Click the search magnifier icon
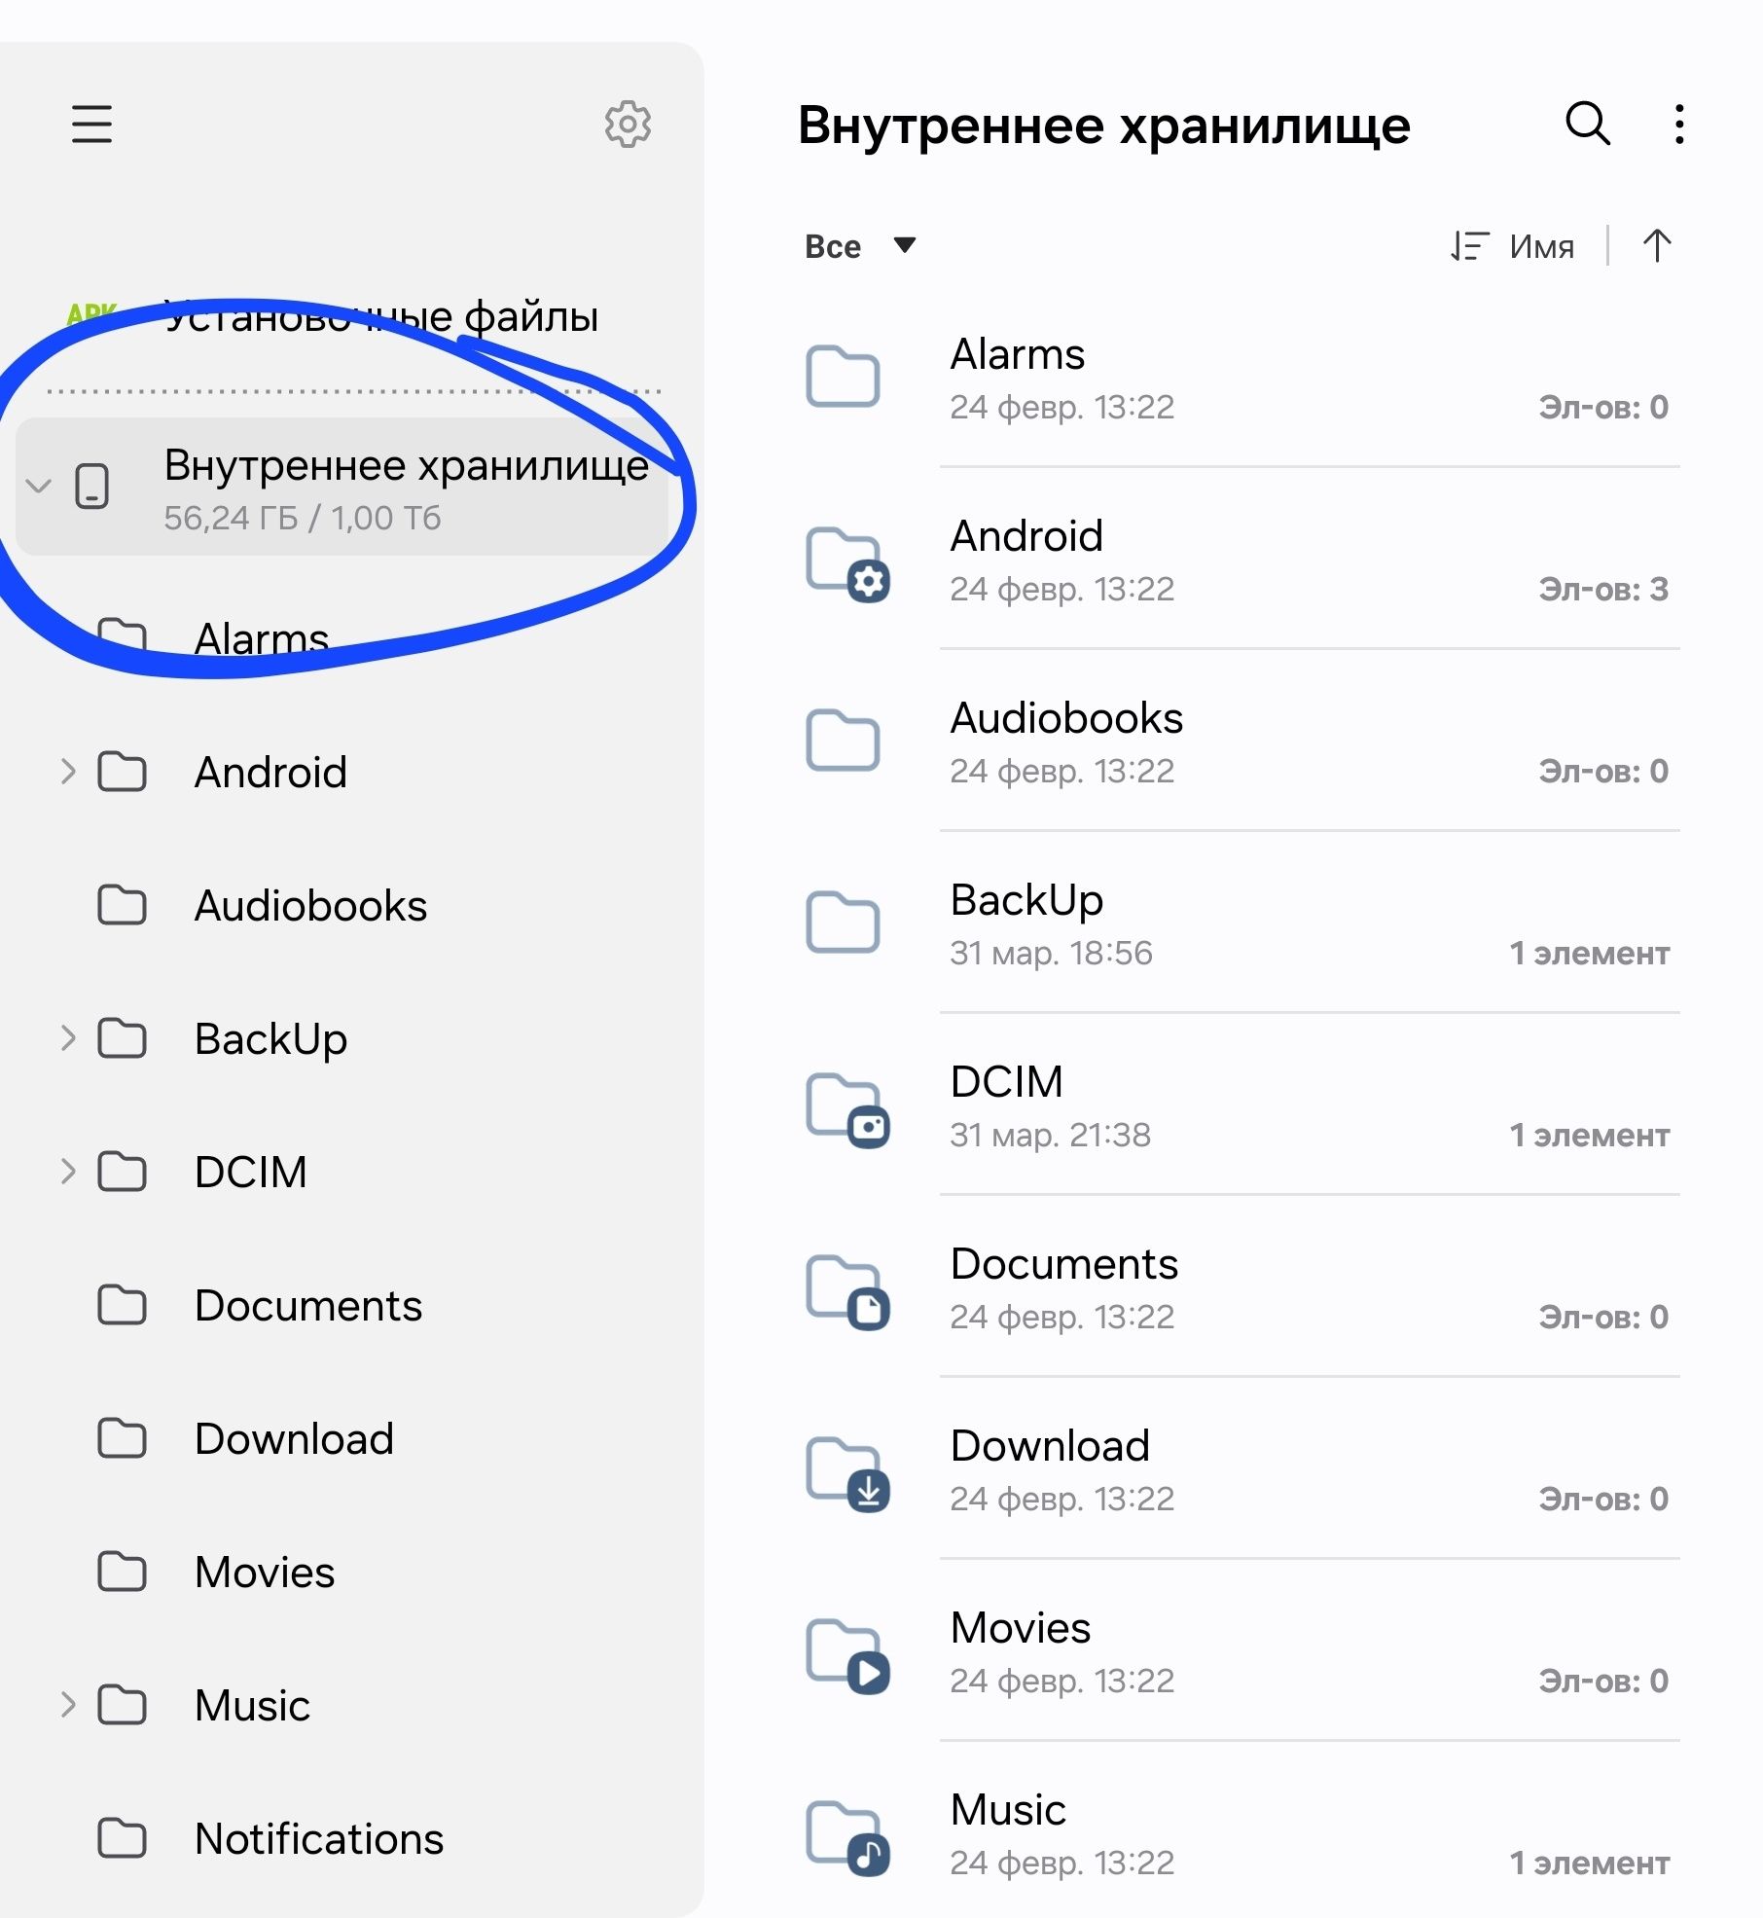Image resolution: width=1763 pixels, height=1918 pixels. (1587, 124)
